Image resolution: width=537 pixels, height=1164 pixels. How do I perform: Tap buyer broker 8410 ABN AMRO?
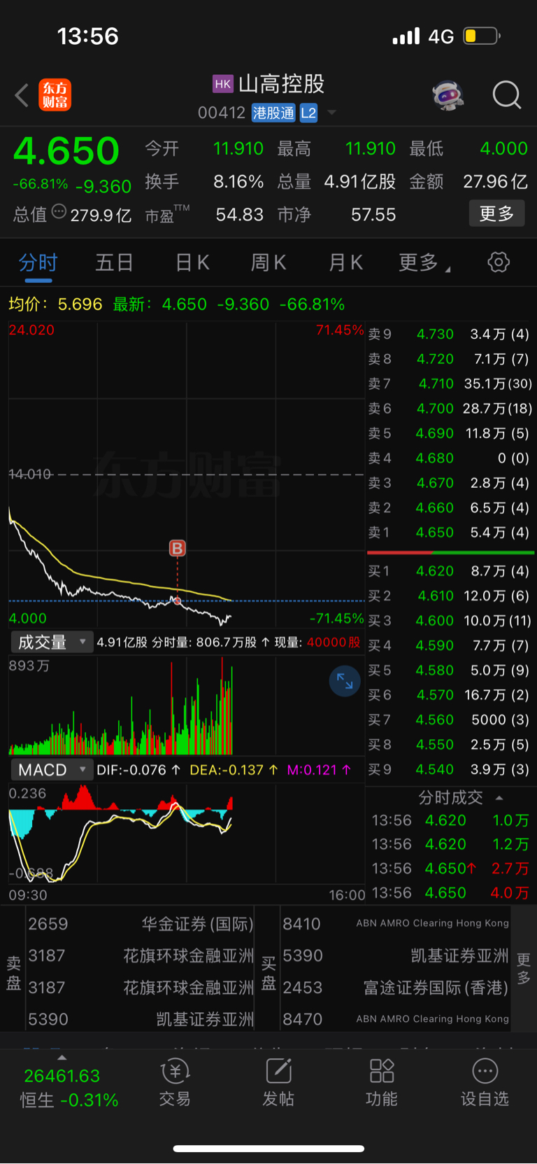coord(396,924)
